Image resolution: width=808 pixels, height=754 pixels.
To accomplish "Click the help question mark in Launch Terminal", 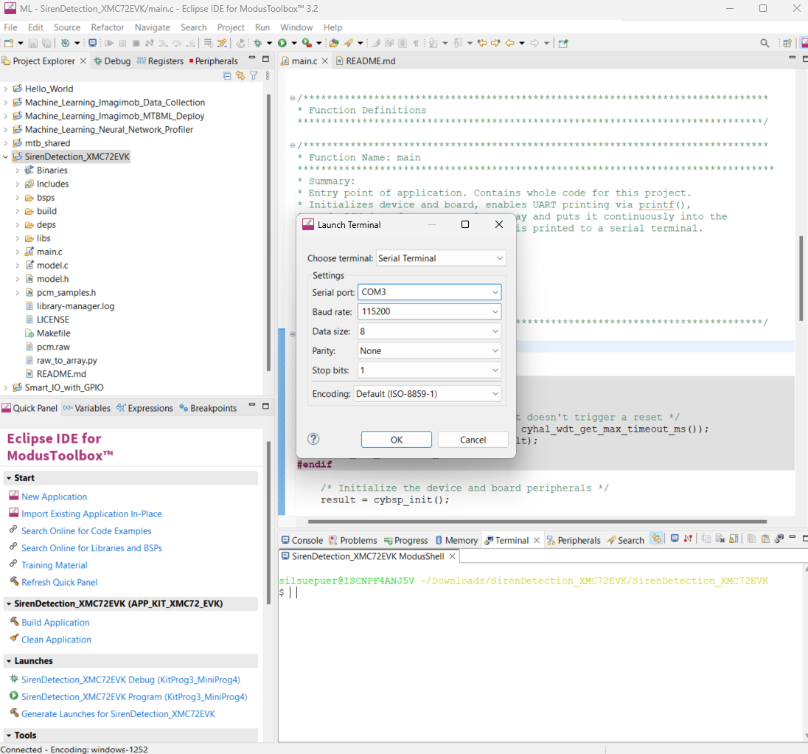I will 313,439.
